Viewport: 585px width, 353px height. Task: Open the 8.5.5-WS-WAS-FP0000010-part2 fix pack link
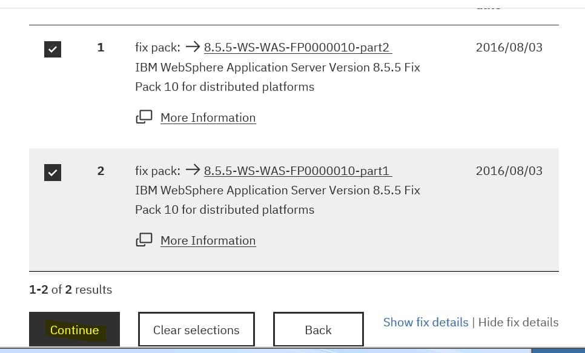click(298, 47)
